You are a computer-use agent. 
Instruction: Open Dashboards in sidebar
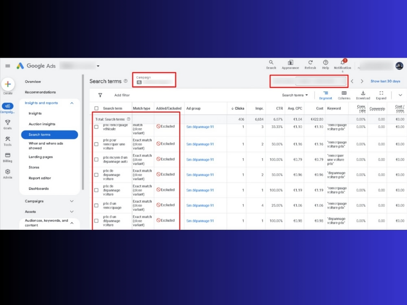point(39,189)
